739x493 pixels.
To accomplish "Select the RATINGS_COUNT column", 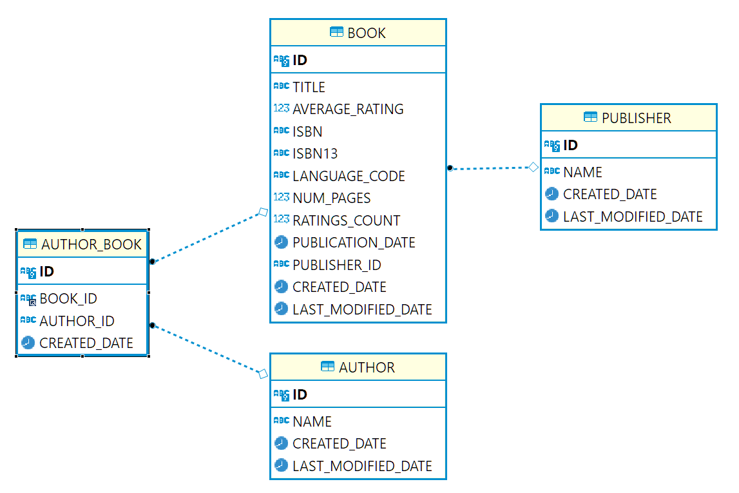I will click(x=346, y=220).
